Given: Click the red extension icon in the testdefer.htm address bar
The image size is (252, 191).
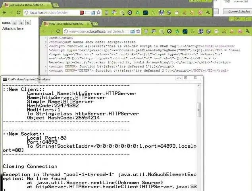Looking at the screenshot, I should (x=82, y=12).
